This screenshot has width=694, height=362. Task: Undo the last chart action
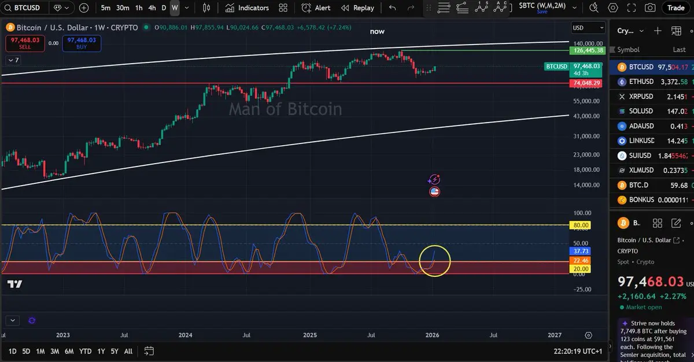393,8
